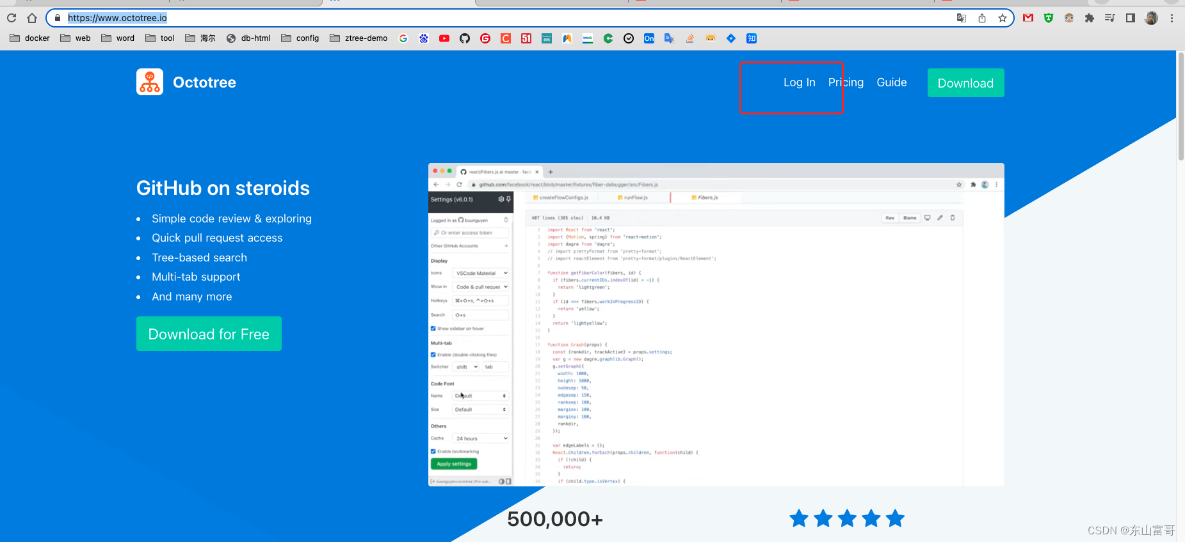Open the Zhihu 知 bookmark icon
The width and height of the screenshot is (1185, 542).
pos(752,38)
